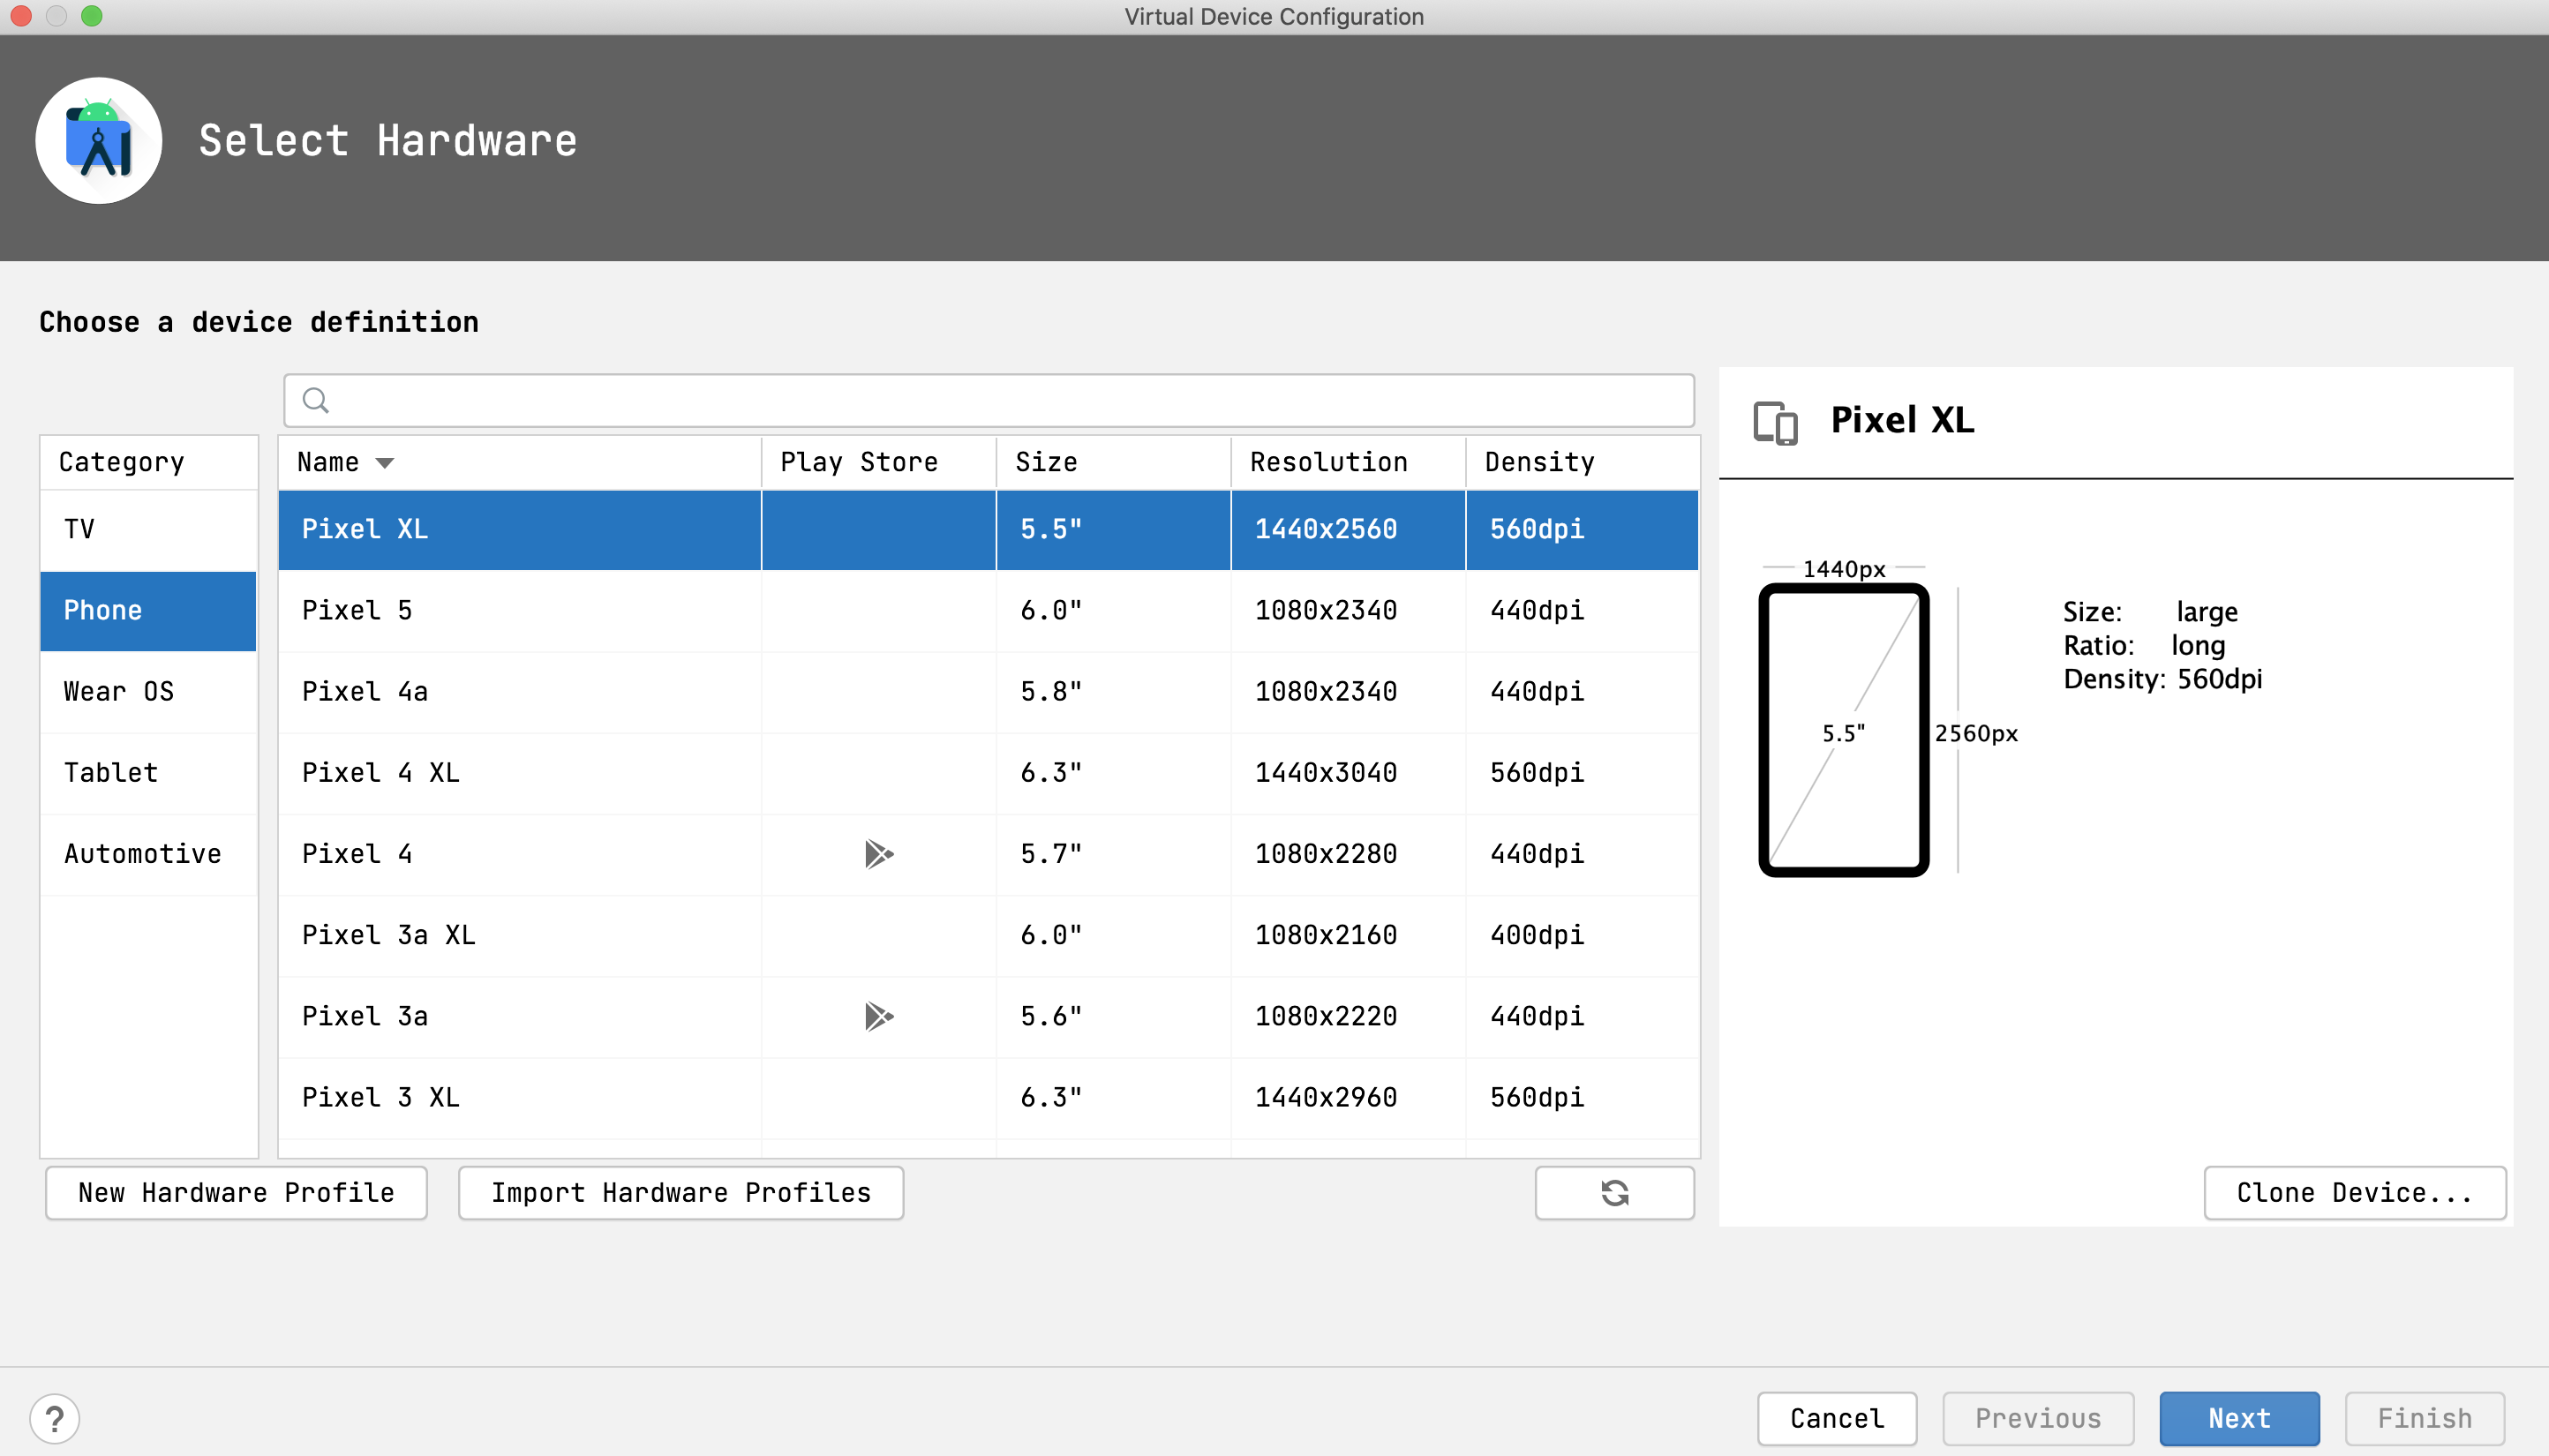This screenshot has width=2549, height=1456.
Task: Sort by the Size column header
Action: coord(1113,462)
